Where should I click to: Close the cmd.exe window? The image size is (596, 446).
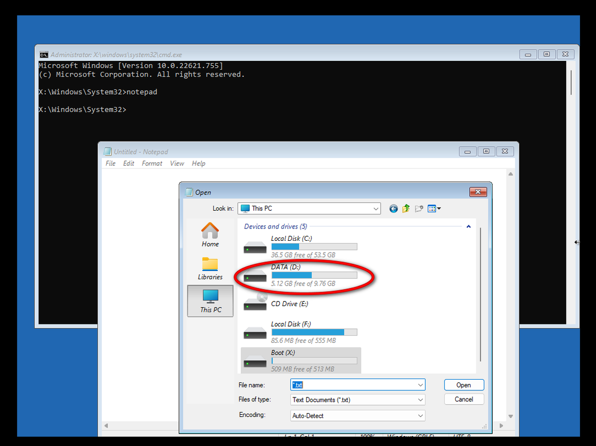pyautogui.click(x=565, y=54)
